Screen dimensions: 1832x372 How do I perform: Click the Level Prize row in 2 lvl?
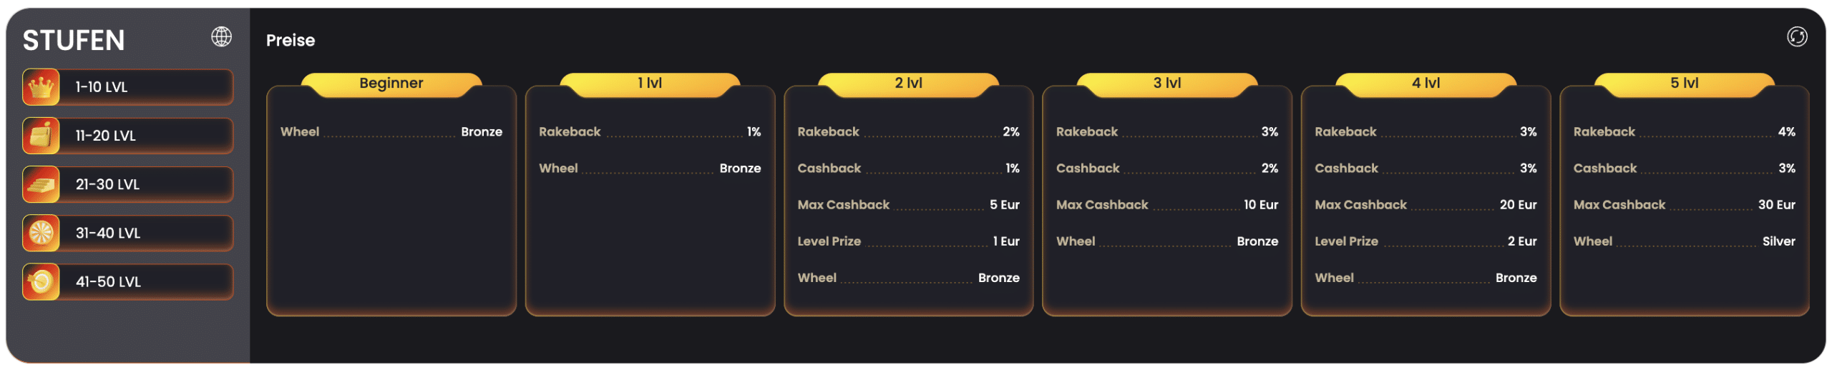(908, 241)
